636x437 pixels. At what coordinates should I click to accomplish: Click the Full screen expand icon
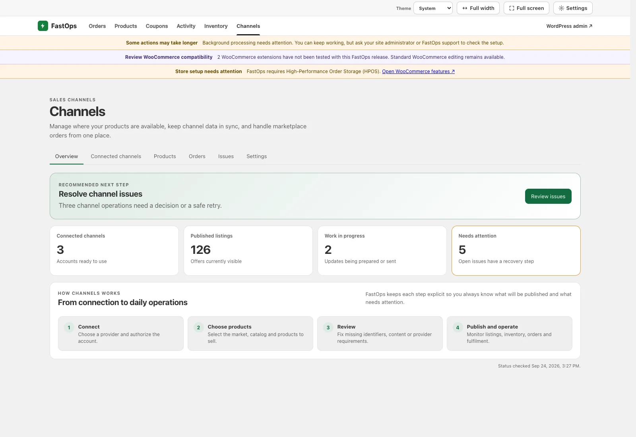pyautogui.click(x=512, y=8)
